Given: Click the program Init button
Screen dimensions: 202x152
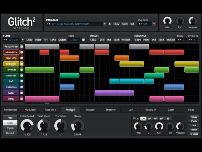Looking at the screenshot, I should [x=132, y=24].
